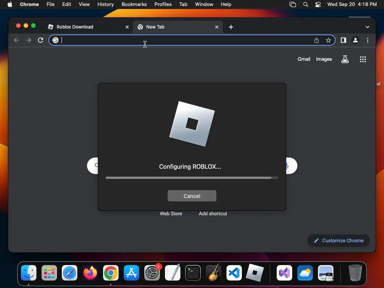The height and width of the screenshot is (288, 384).
Task: Launch Safari from the Dock
Action: (x=69, y=273)
